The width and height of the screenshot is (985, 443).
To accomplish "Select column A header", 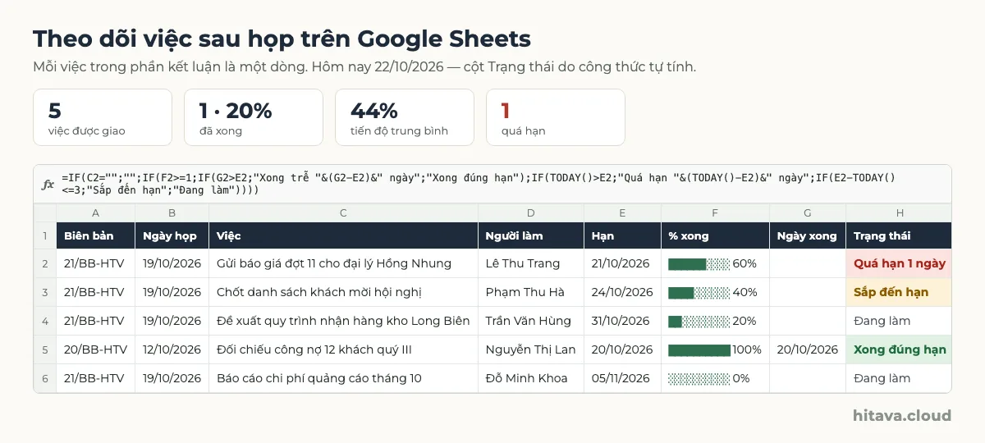I will 96,213.
